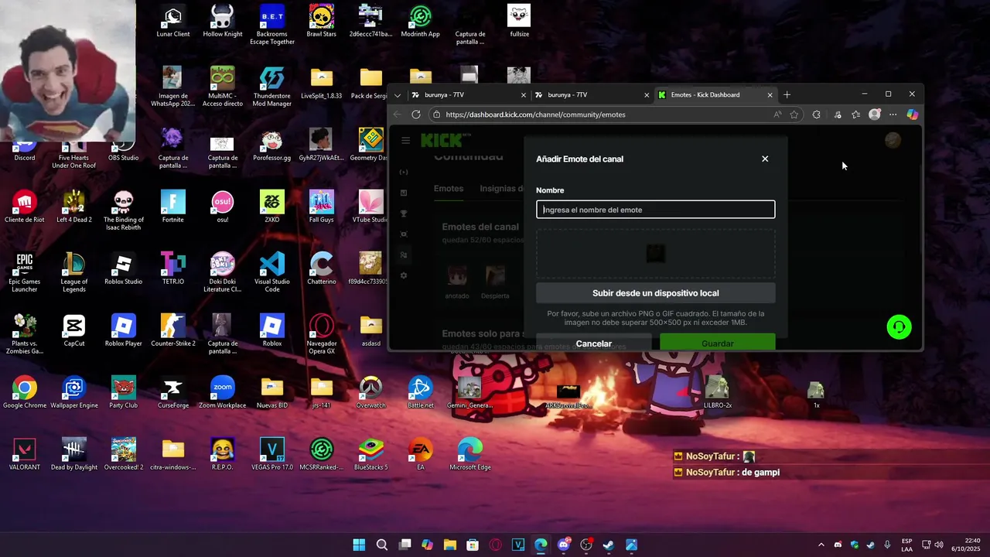Open settings gear in Kick sidebar

[404, 275]
